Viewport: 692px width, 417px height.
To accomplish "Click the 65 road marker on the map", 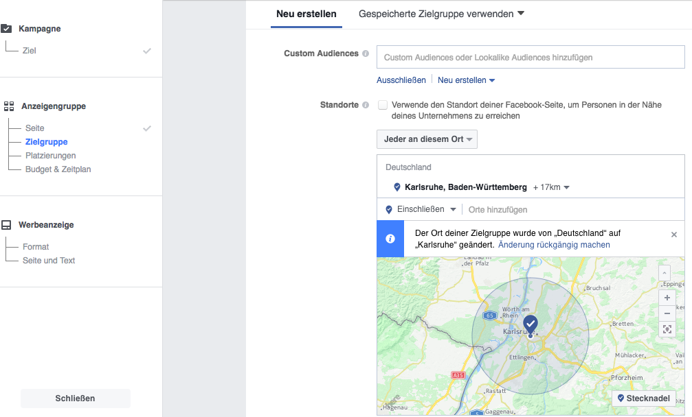I will pyautogui.click(x=490, y=315).
